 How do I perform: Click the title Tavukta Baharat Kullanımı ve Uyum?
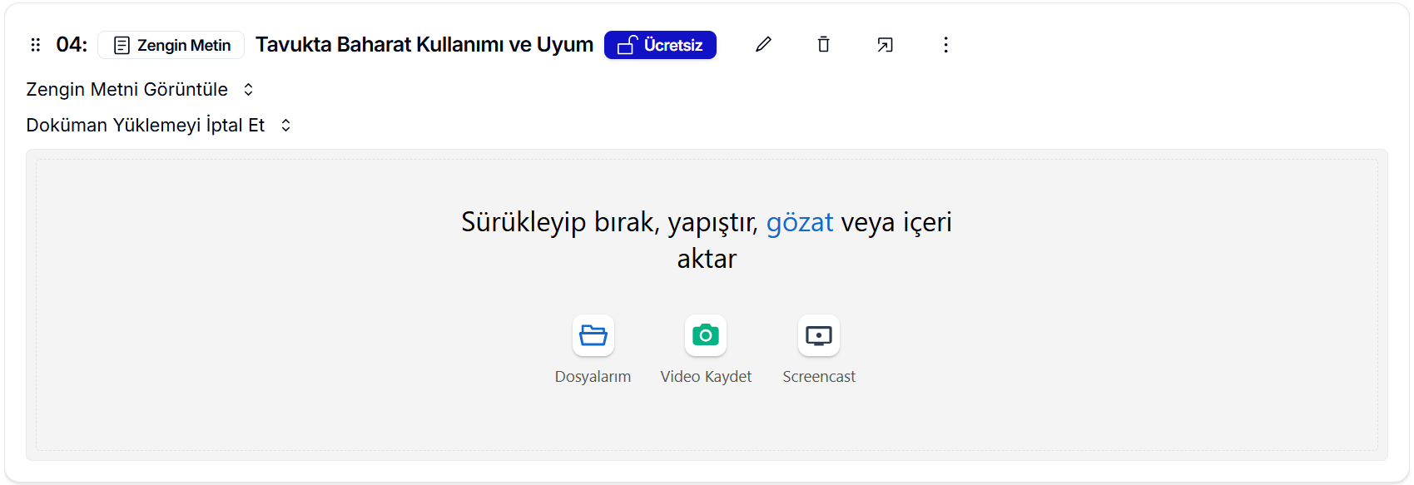(x=424, y=45)
